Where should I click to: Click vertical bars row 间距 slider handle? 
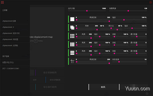pyautogui.click(x=114, y=45)
